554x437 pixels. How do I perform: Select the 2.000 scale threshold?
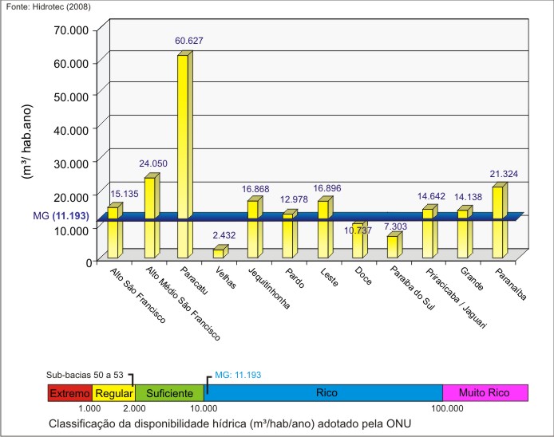point(134,408)
